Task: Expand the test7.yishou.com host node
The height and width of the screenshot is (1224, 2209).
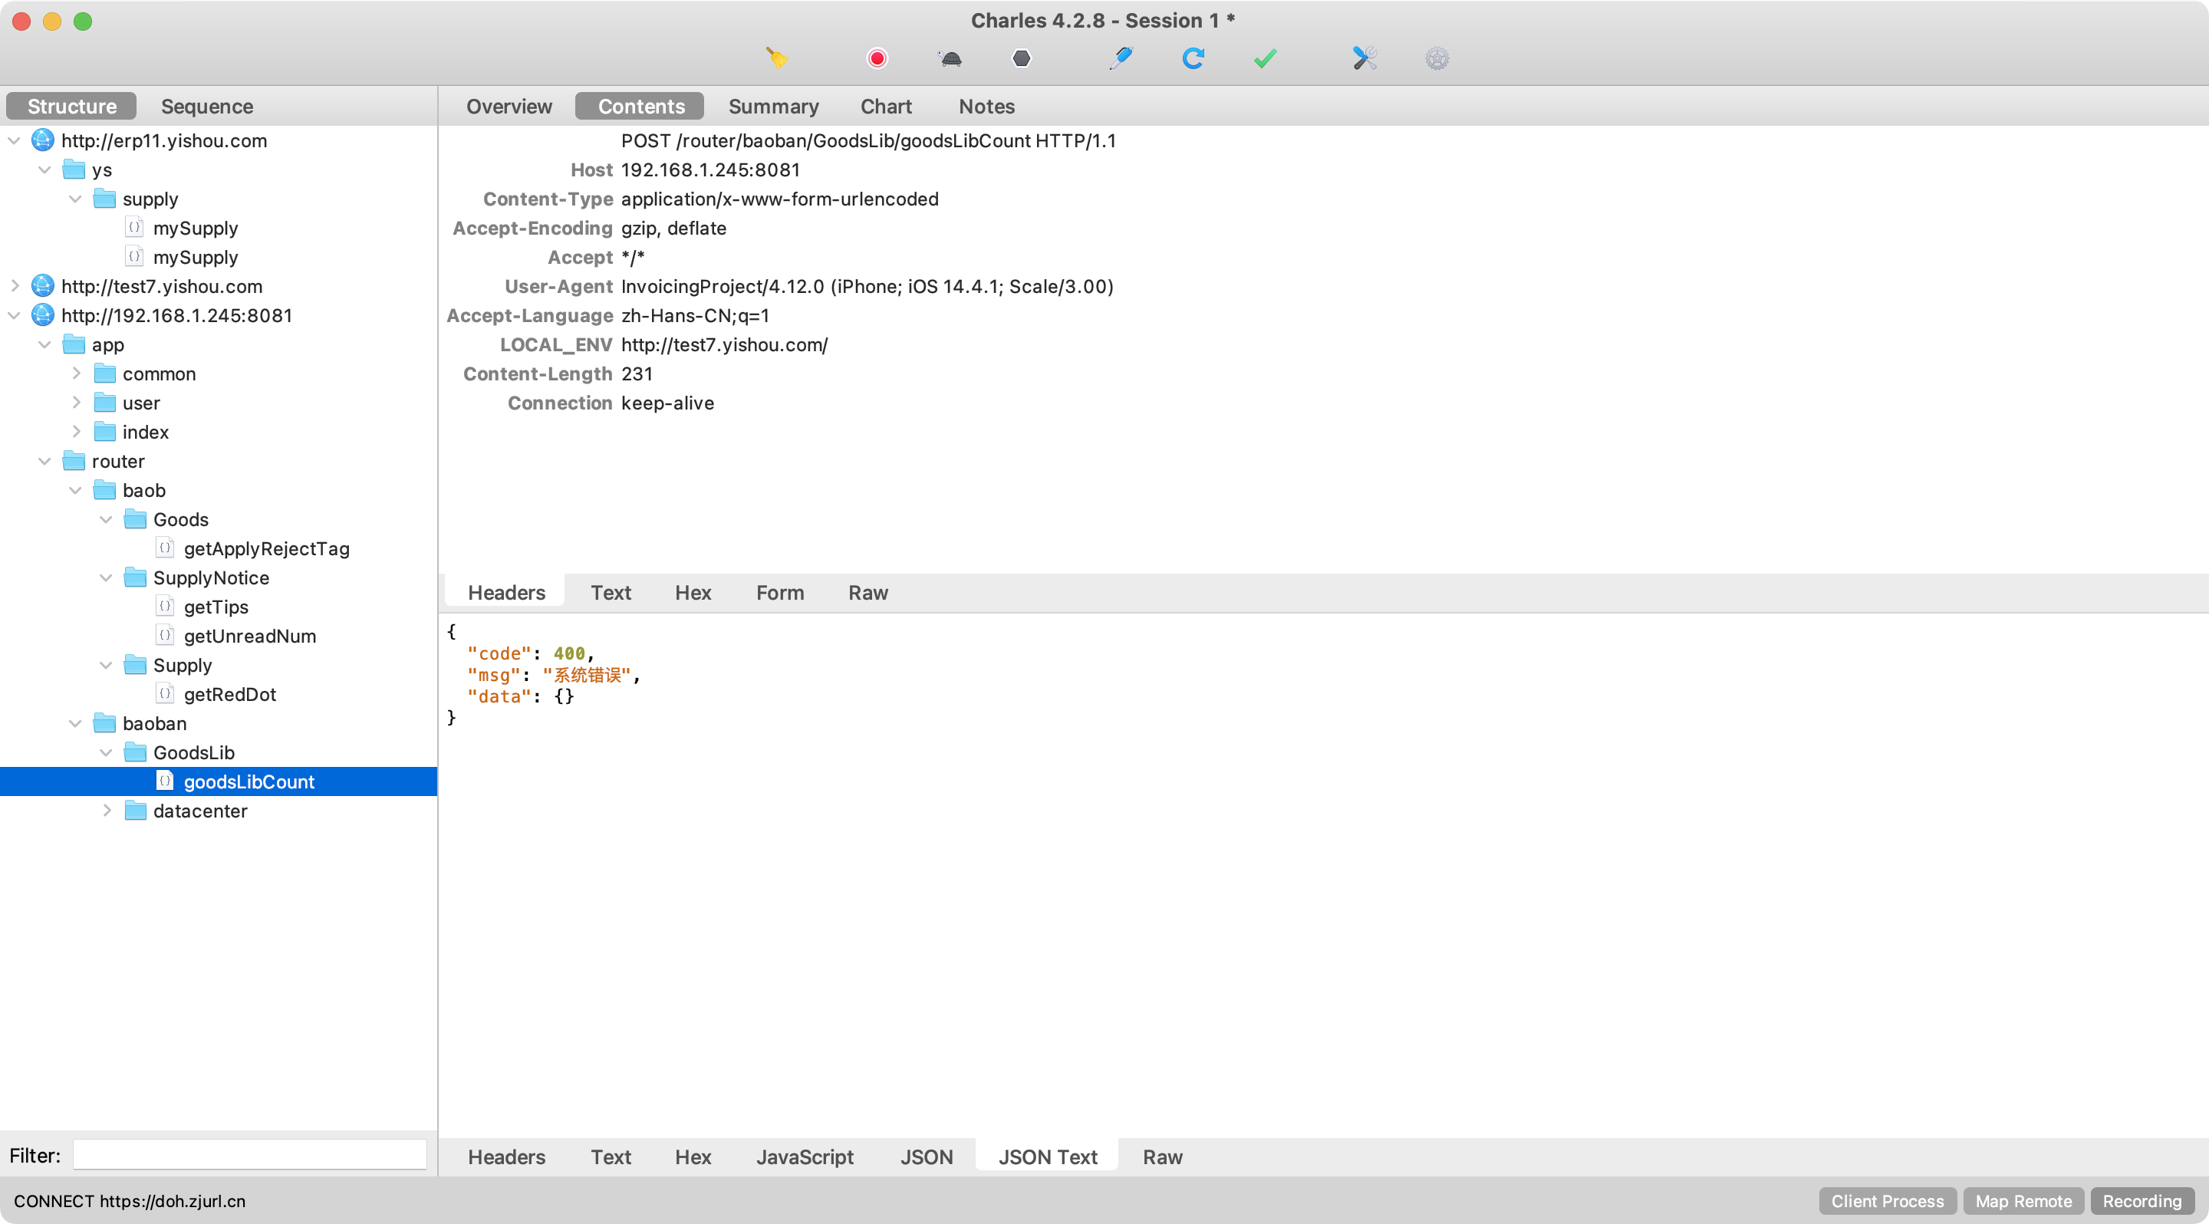Action: 15,286
